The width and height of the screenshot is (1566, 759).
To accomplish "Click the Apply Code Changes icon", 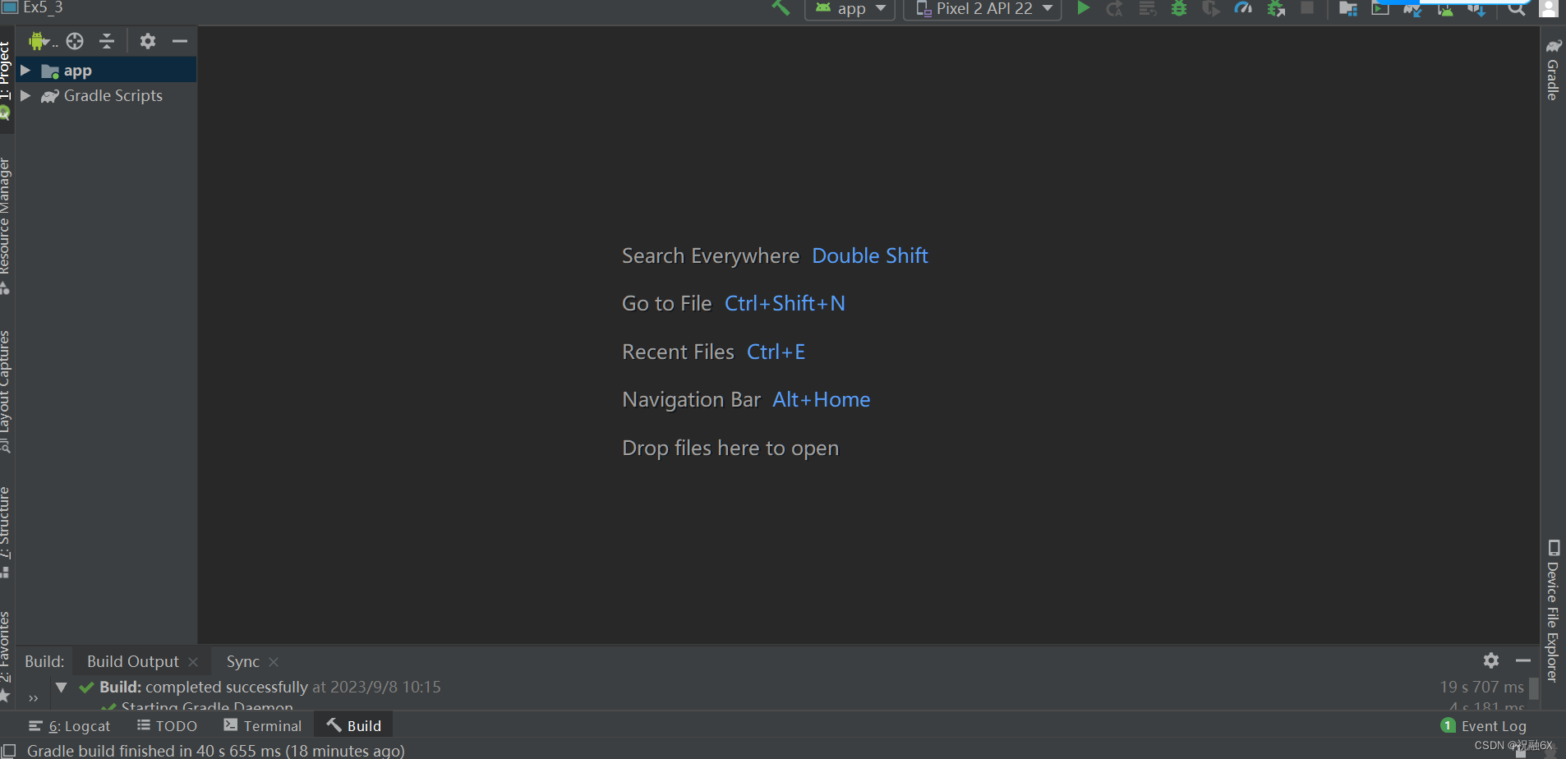I will coord(1147,9).
